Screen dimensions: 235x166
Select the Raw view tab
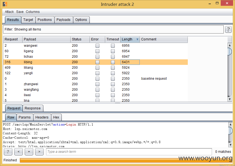click(11, 117)
